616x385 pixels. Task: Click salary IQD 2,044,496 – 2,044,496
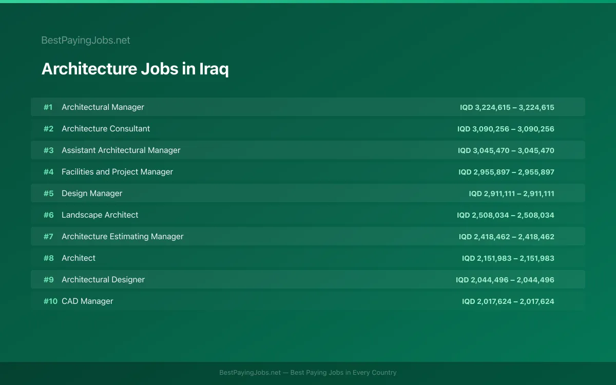click(x=505, y=280)
